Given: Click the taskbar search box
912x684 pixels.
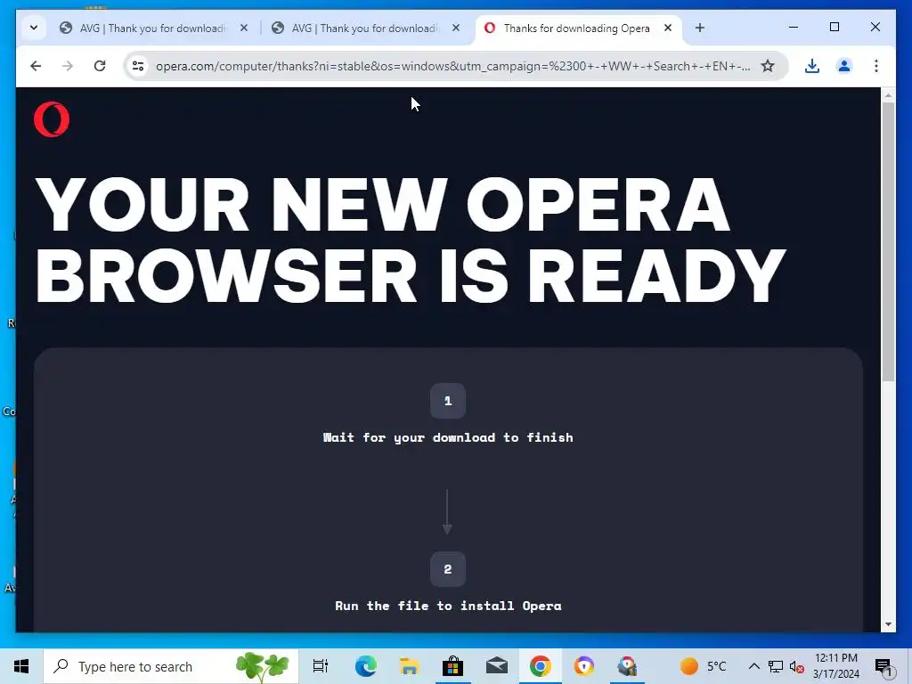Looking at the screenshot, I should point(171,666).
